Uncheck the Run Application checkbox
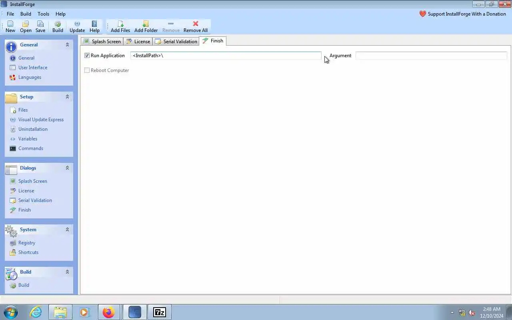 click(x=87, y=56)
